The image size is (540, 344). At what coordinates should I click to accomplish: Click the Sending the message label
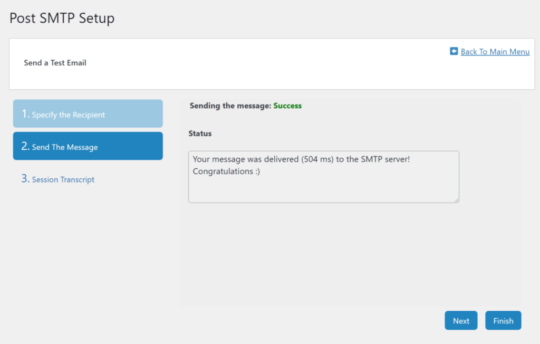point(229,106)
